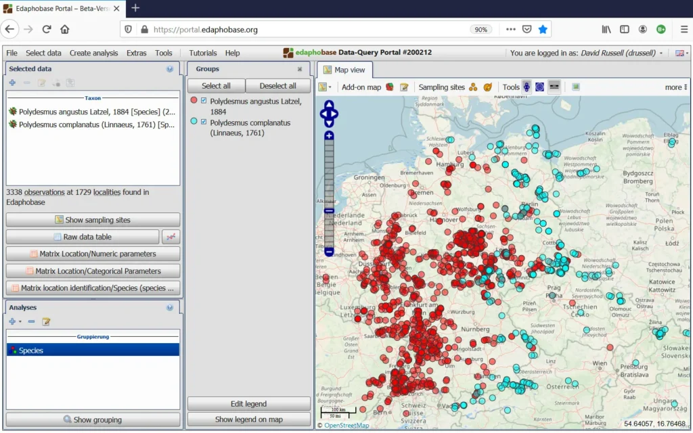Image resolution: width=693 pixels, height=433 pixels.
Task: Open the Tools menu in menu bar
Action: 164,53
